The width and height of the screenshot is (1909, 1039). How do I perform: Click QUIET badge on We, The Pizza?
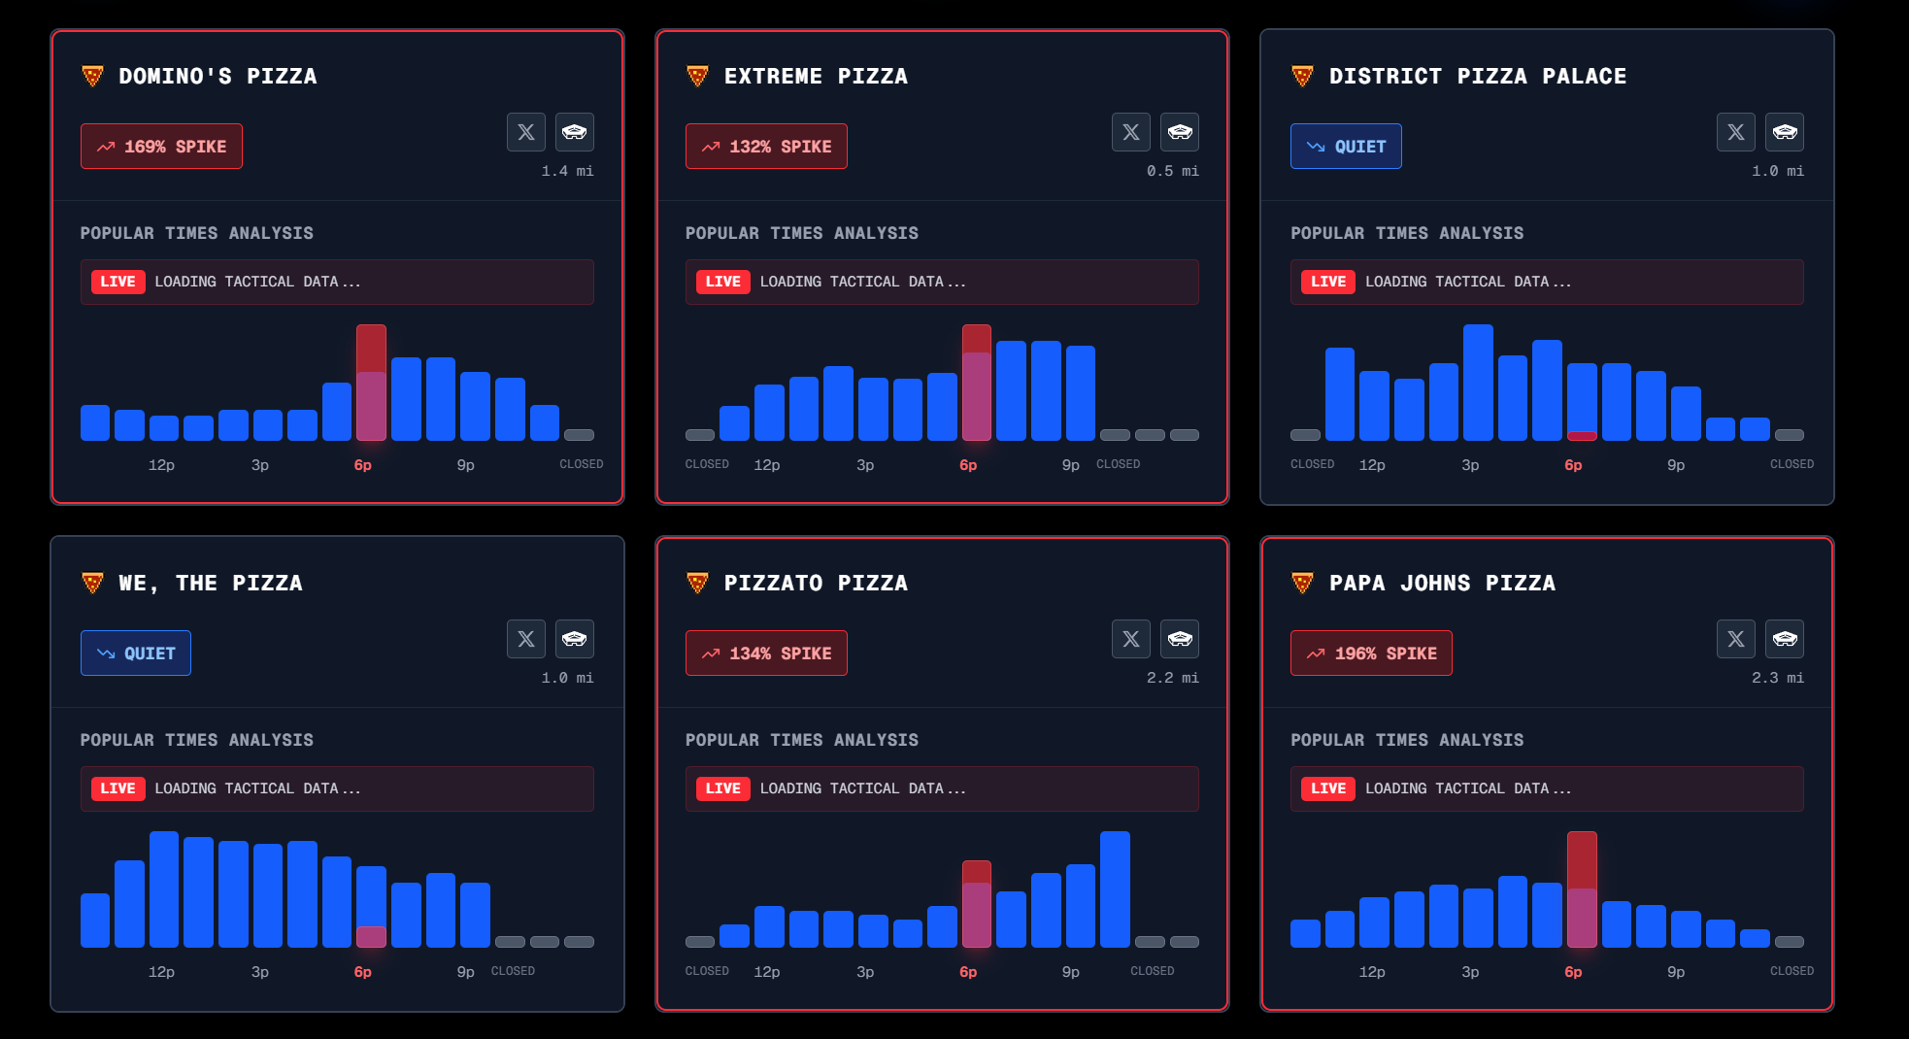pos(136,654)
